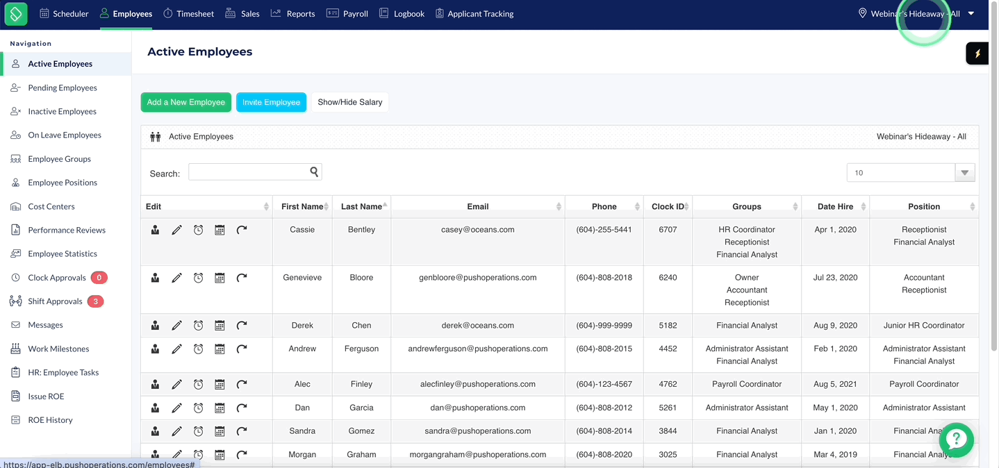
Task: Click Invite Employee button
Action: [271, 102]
